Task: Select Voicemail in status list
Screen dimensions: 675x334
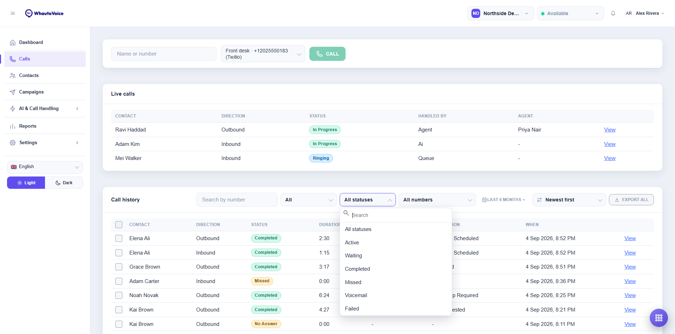Action: point(396,295)
